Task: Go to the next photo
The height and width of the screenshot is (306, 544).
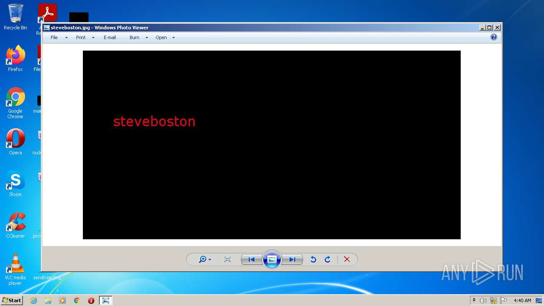Action: click(x=292, y=260)
